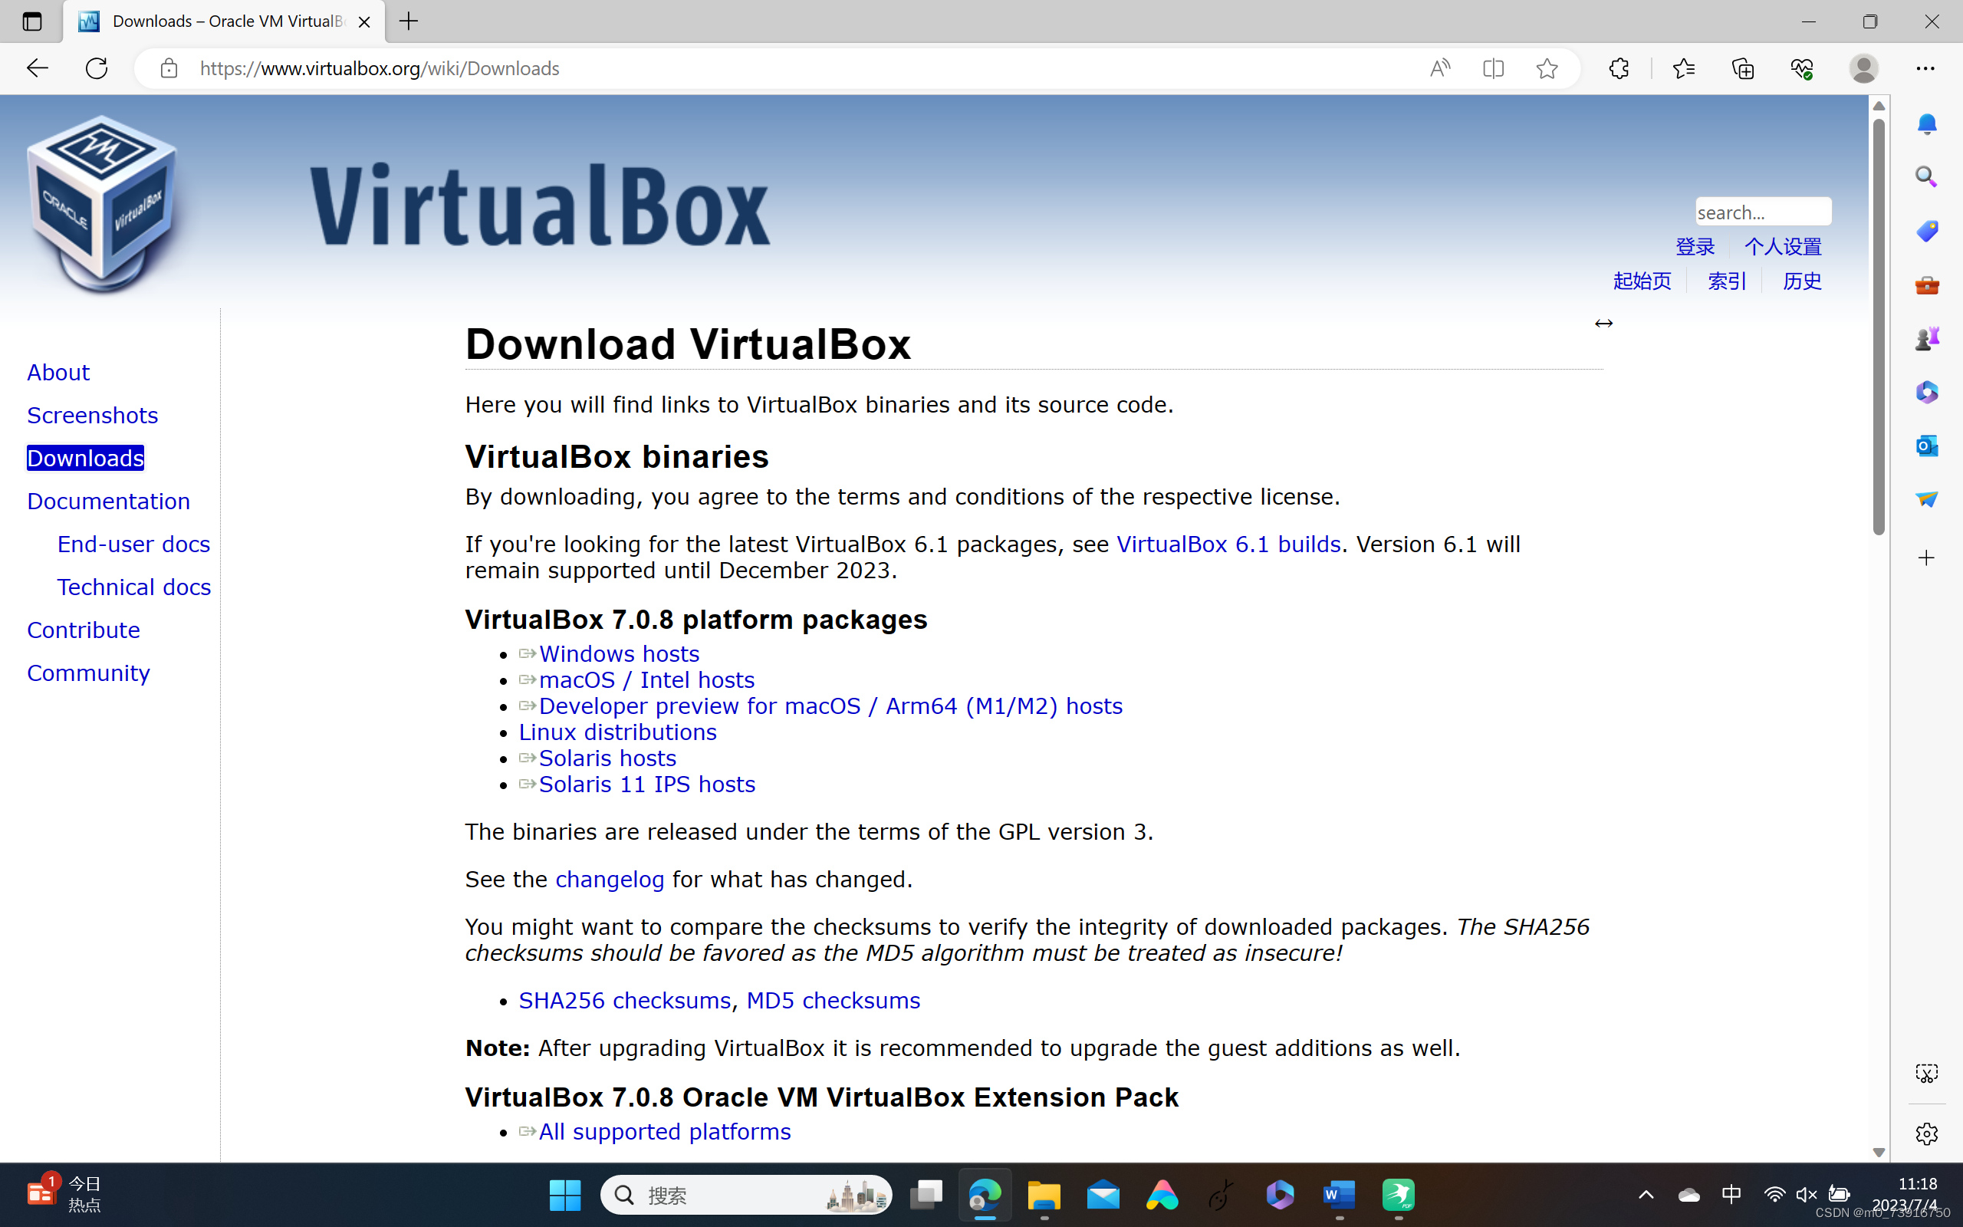Go to Documentation in left navigation
The height and width of the screenshot is (1227, 1963).
108,501
